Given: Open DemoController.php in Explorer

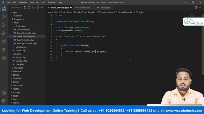Looking at the screenshot, I should point(26,33).
